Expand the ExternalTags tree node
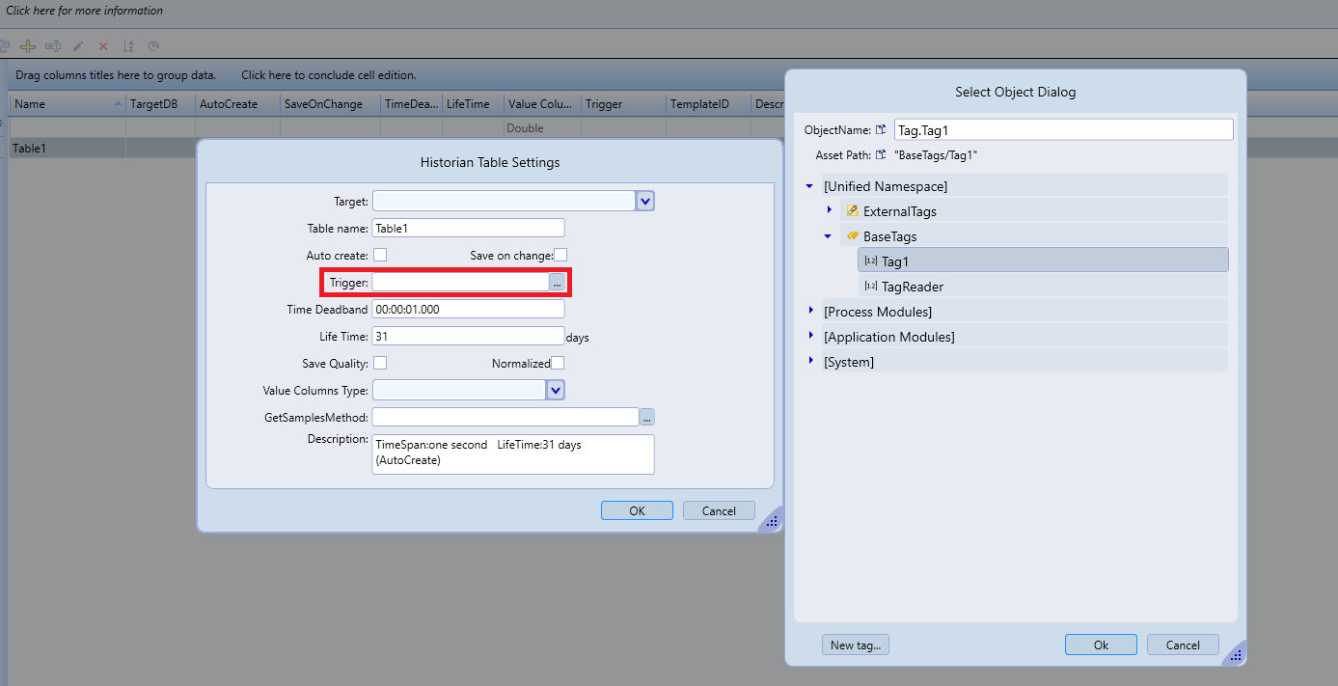 tap(829, 210)
